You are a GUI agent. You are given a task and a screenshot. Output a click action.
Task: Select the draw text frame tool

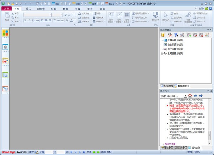tap(119, 17)
